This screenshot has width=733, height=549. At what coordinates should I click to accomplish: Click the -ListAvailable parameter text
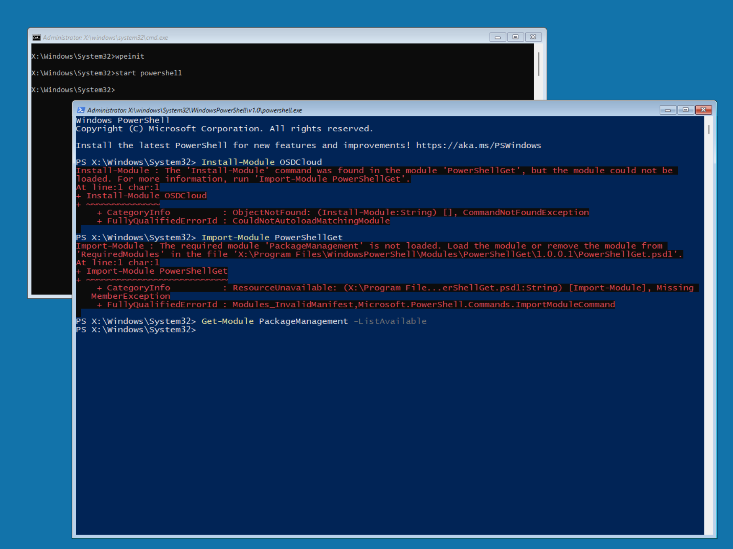tap(390, 321)
